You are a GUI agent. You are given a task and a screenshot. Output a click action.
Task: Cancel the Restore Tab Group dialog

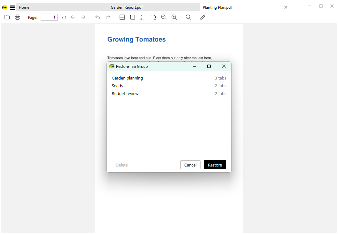190,165
